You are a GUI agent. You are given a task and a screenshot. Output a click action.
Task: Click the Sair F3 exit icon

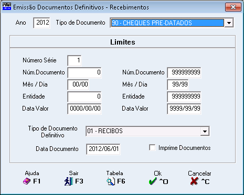(68, 181)
